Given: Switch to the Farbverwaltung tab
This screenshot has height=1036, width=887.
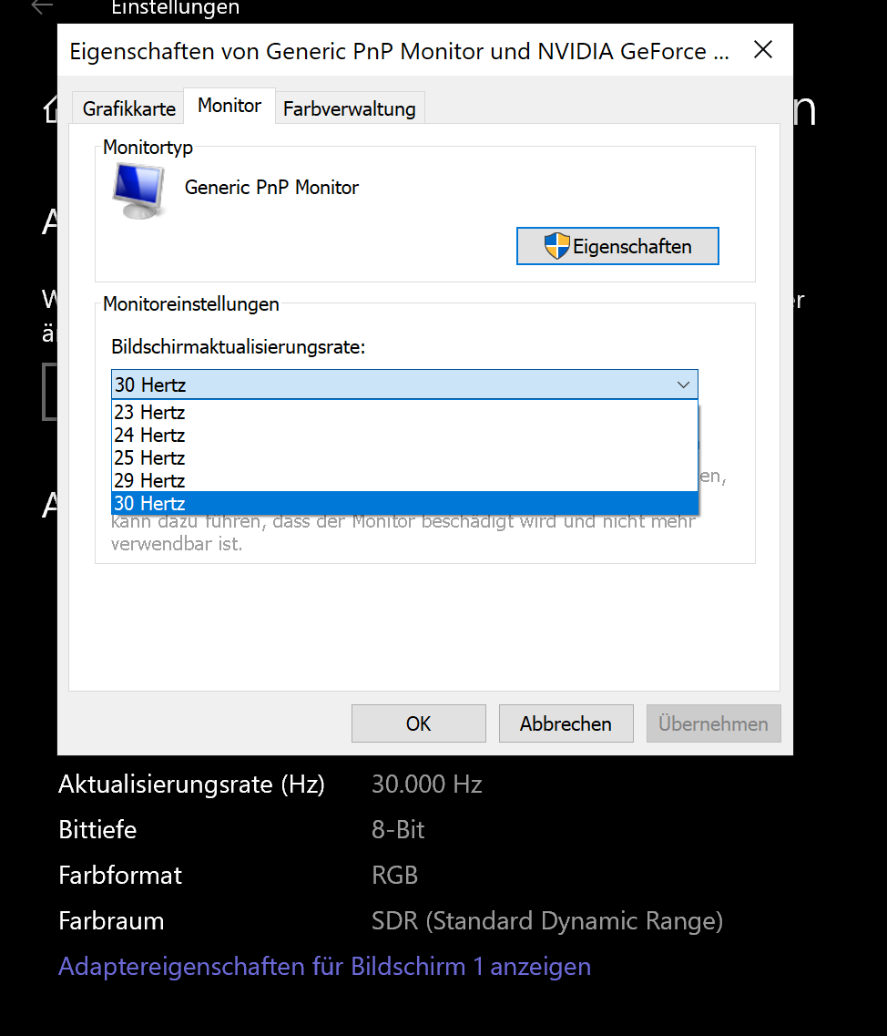Looking at the screenshot, I should click(x=349, y=108).
